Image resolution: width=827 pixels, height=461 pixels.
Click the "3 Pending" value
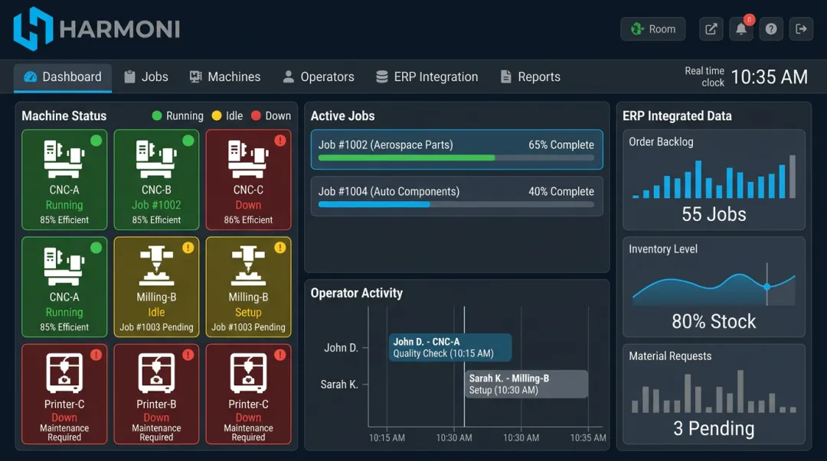click(714, 428)
